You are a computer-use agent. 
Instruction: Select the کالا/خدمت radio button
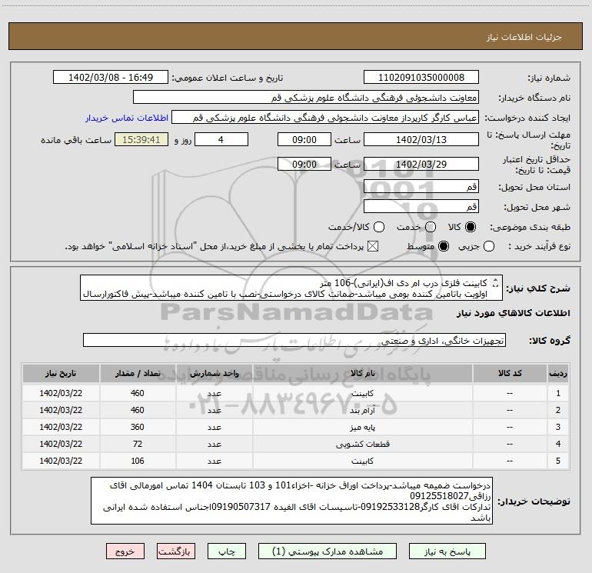click(x=379, y=227)
